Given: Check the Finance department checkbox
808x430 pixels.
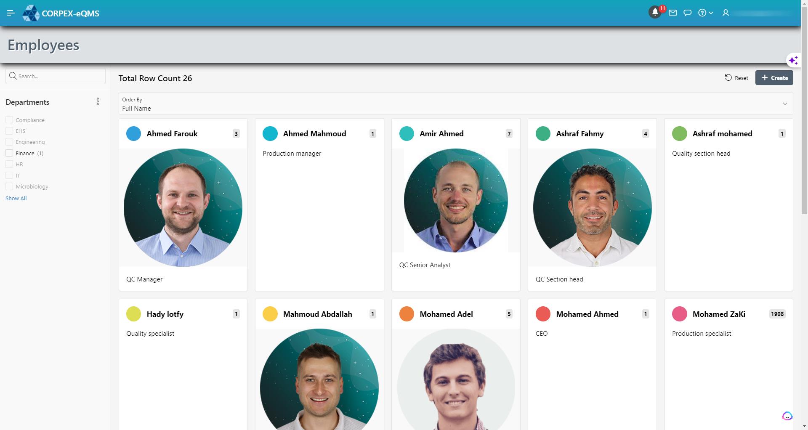Looking at the screenshot, I should 9,153.
